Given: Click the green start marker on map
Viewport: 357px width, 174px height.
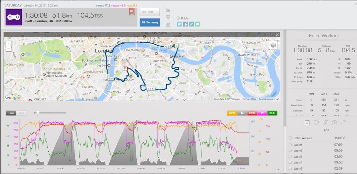Looking at the screenshot, I should click(x=176, y=46).
